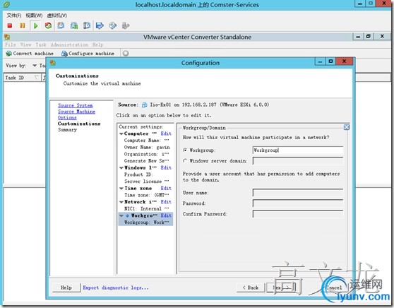Click the Help button
The width and height of the screenshot is (394, 308).
[x=66, y=288]
